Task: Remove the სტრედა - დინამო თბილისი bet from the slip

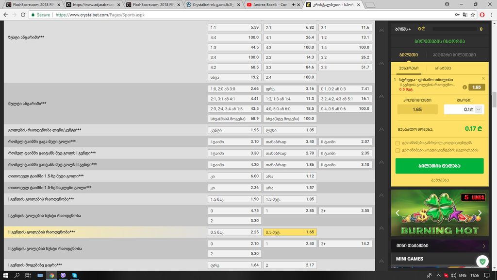Action: tap(483, 78)
